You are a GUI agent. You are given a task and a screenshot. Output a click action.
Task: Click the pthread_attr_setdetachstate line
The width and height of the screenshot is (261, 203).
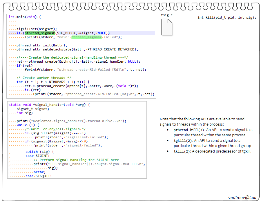click(x=77, y=49)
